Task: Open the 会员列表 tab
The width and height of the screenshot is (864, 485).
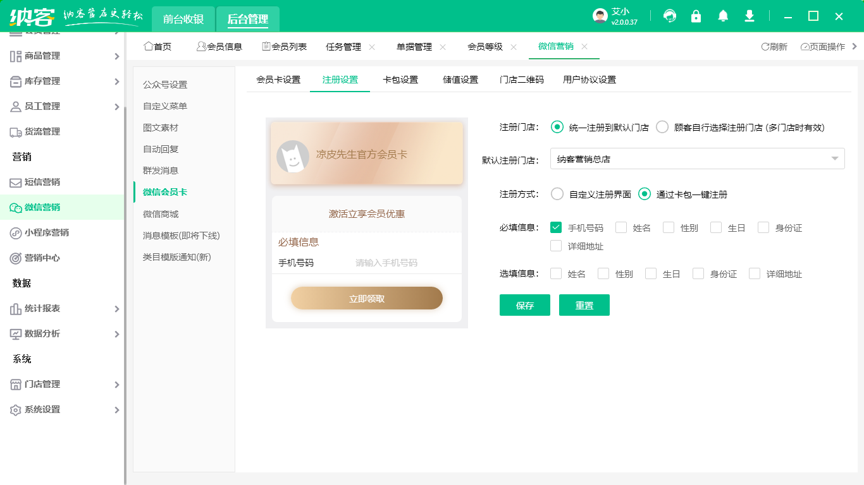Action: click(284, 45)
